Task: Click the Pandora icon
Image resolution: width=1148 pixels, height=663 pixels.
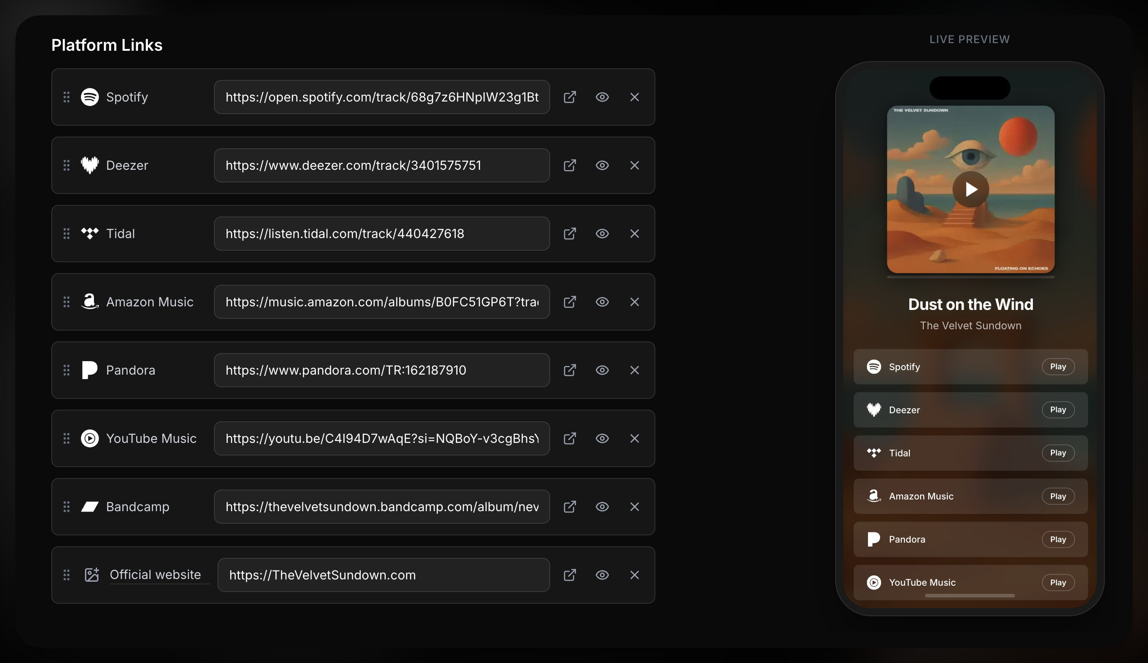Action: [x=90, y=370]
